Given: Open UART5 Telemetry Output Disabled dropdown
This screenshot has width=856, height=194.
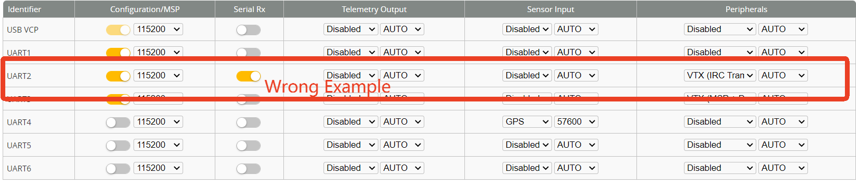Looking at the screenshot, I should [x=350, y=145].
